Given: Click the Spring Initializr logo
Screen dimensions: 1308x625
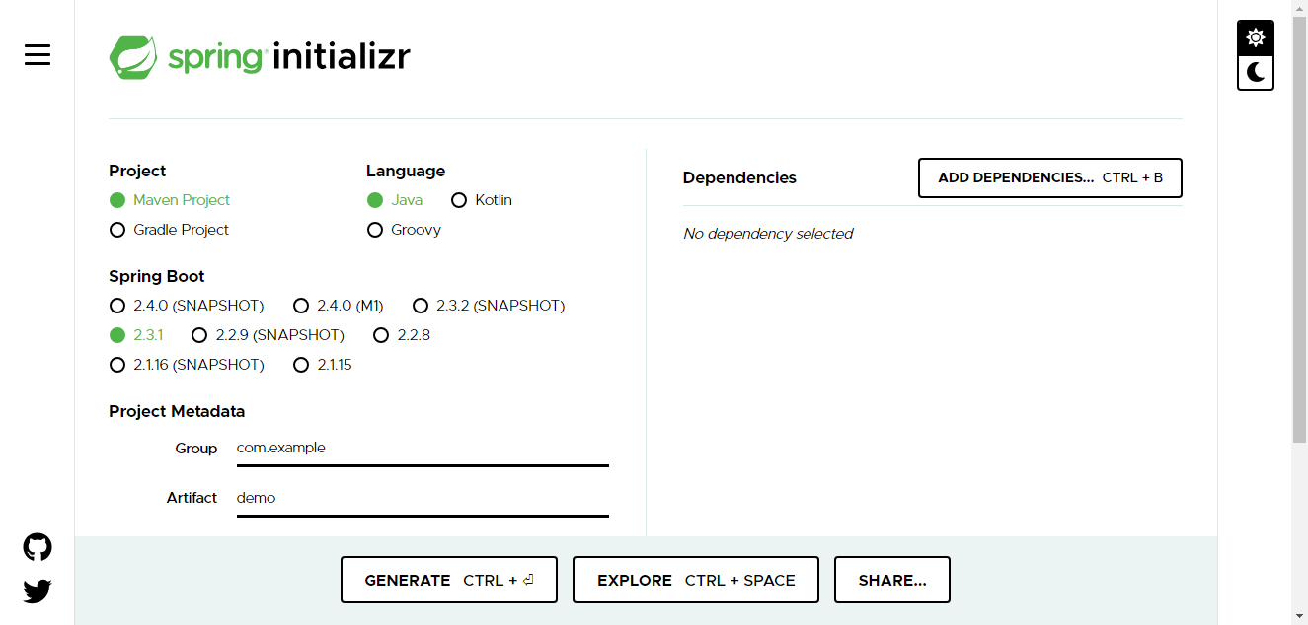Looking at the screenshot, I should click(x=259, y=56).
